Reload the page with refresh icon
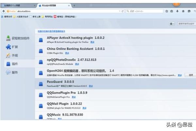This screenshot has width=196, height=131. tap(122, 11)
